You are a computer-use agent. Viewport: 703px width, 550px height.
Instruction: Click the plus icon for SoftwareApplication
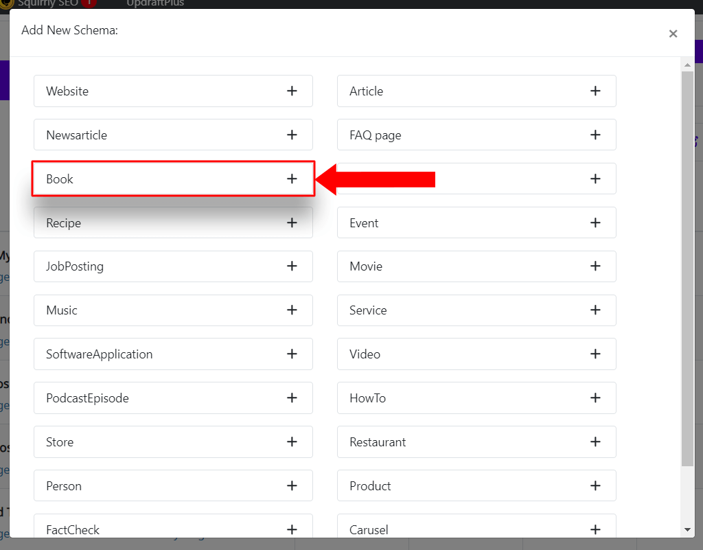click(292, 354)
